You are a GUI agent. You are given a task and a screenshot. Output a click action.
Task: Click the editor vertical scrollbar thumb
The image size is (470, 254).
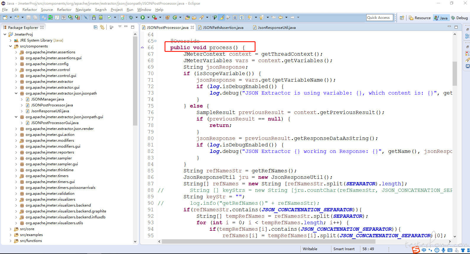455,74
